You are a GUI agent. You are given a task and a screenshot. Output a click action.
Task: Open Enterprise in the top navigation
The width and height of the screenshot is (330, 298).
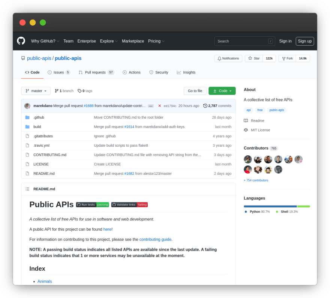[x=87, y=41]
